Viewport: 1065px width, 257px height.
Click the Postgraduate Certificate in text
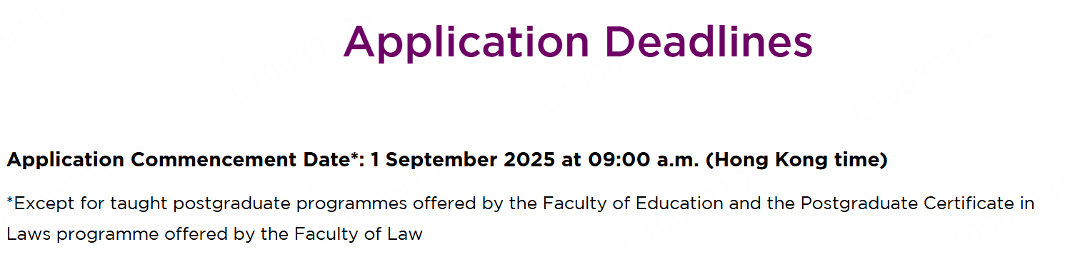pos(917,203)
